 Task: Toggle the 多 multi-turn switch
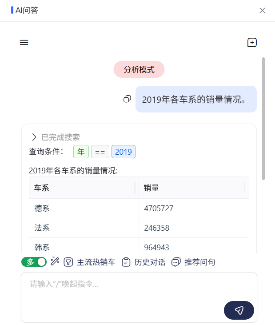click(x=34, y=262)
